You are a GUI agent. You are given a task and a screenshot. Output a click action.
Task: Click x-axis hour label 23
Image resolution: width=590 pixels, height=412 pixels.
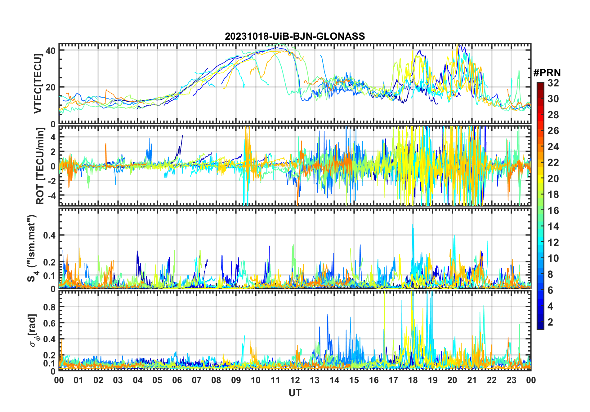coord(512,380)
